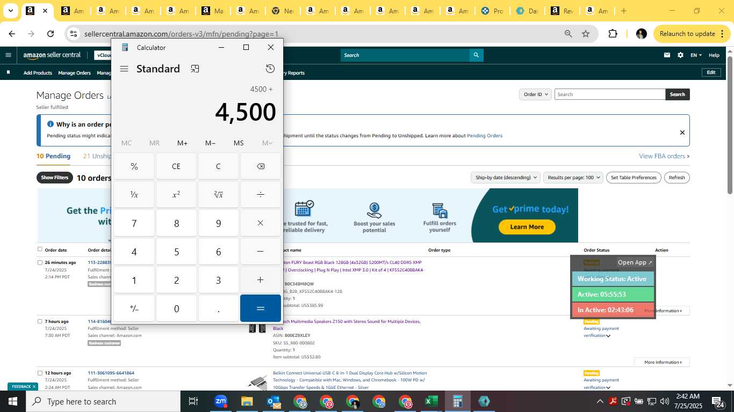Image resolution: width=734 pixels, height=412 pixels.
Task: Click Chrome page reload button
Action: tap(51, 34)
